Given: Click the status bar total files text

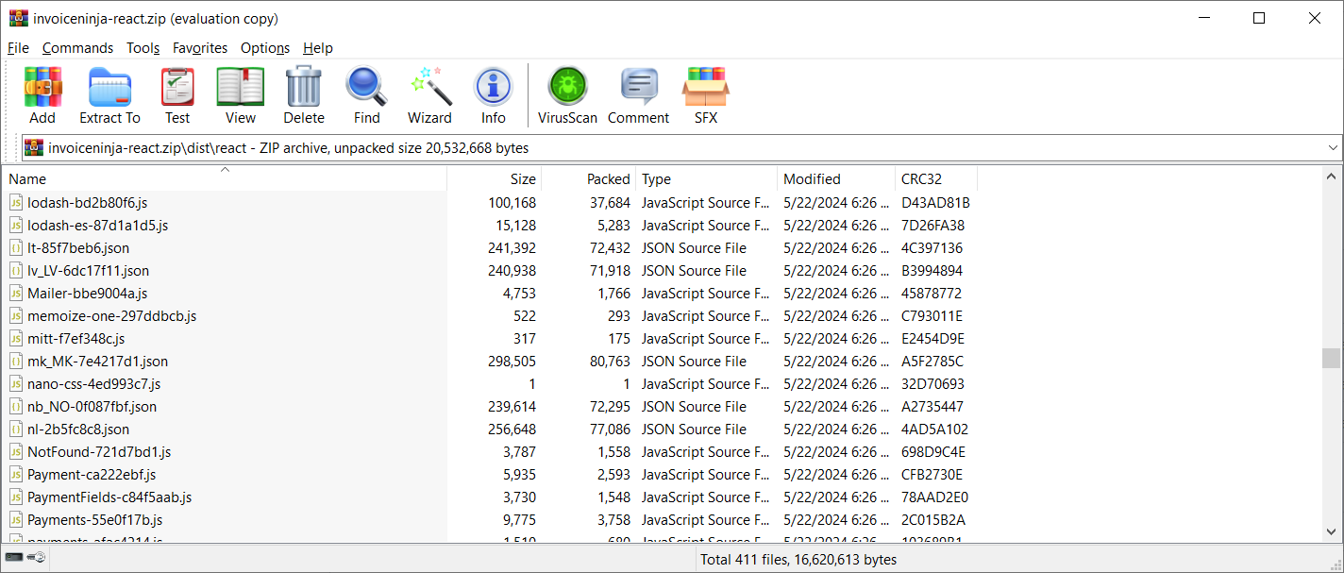Looking at the screenshot, I should (798, 559).
